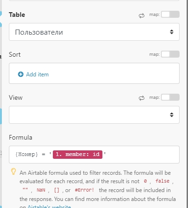Enable the map toggle for Sort

[170, 54]
